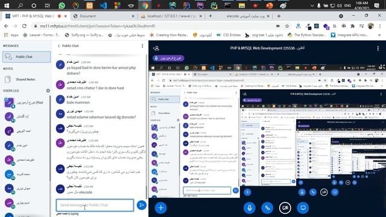Open the plus actions menu
The image size is (386, 217).
(161, 208)
